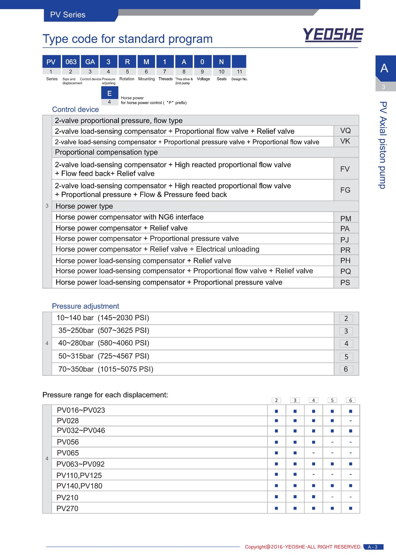Click the section A side tab
Viewport: 396px width, 560px height.
[x=385, y=68]
